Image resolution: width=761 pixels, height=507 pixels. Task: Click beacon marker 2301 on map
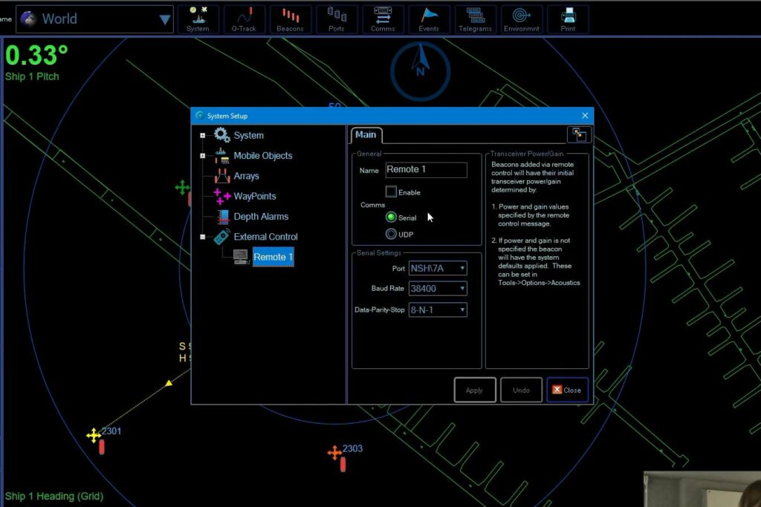[94, 435]
